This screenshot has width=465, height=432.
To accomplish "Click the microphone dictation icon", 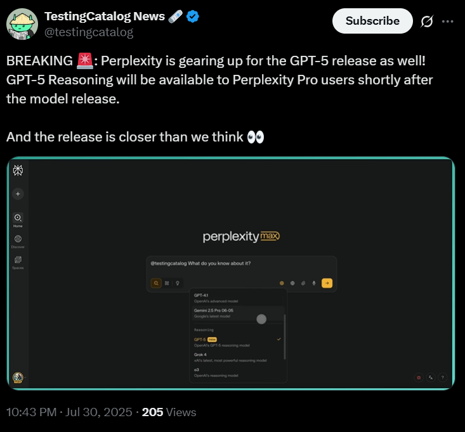I will [313, 284].
